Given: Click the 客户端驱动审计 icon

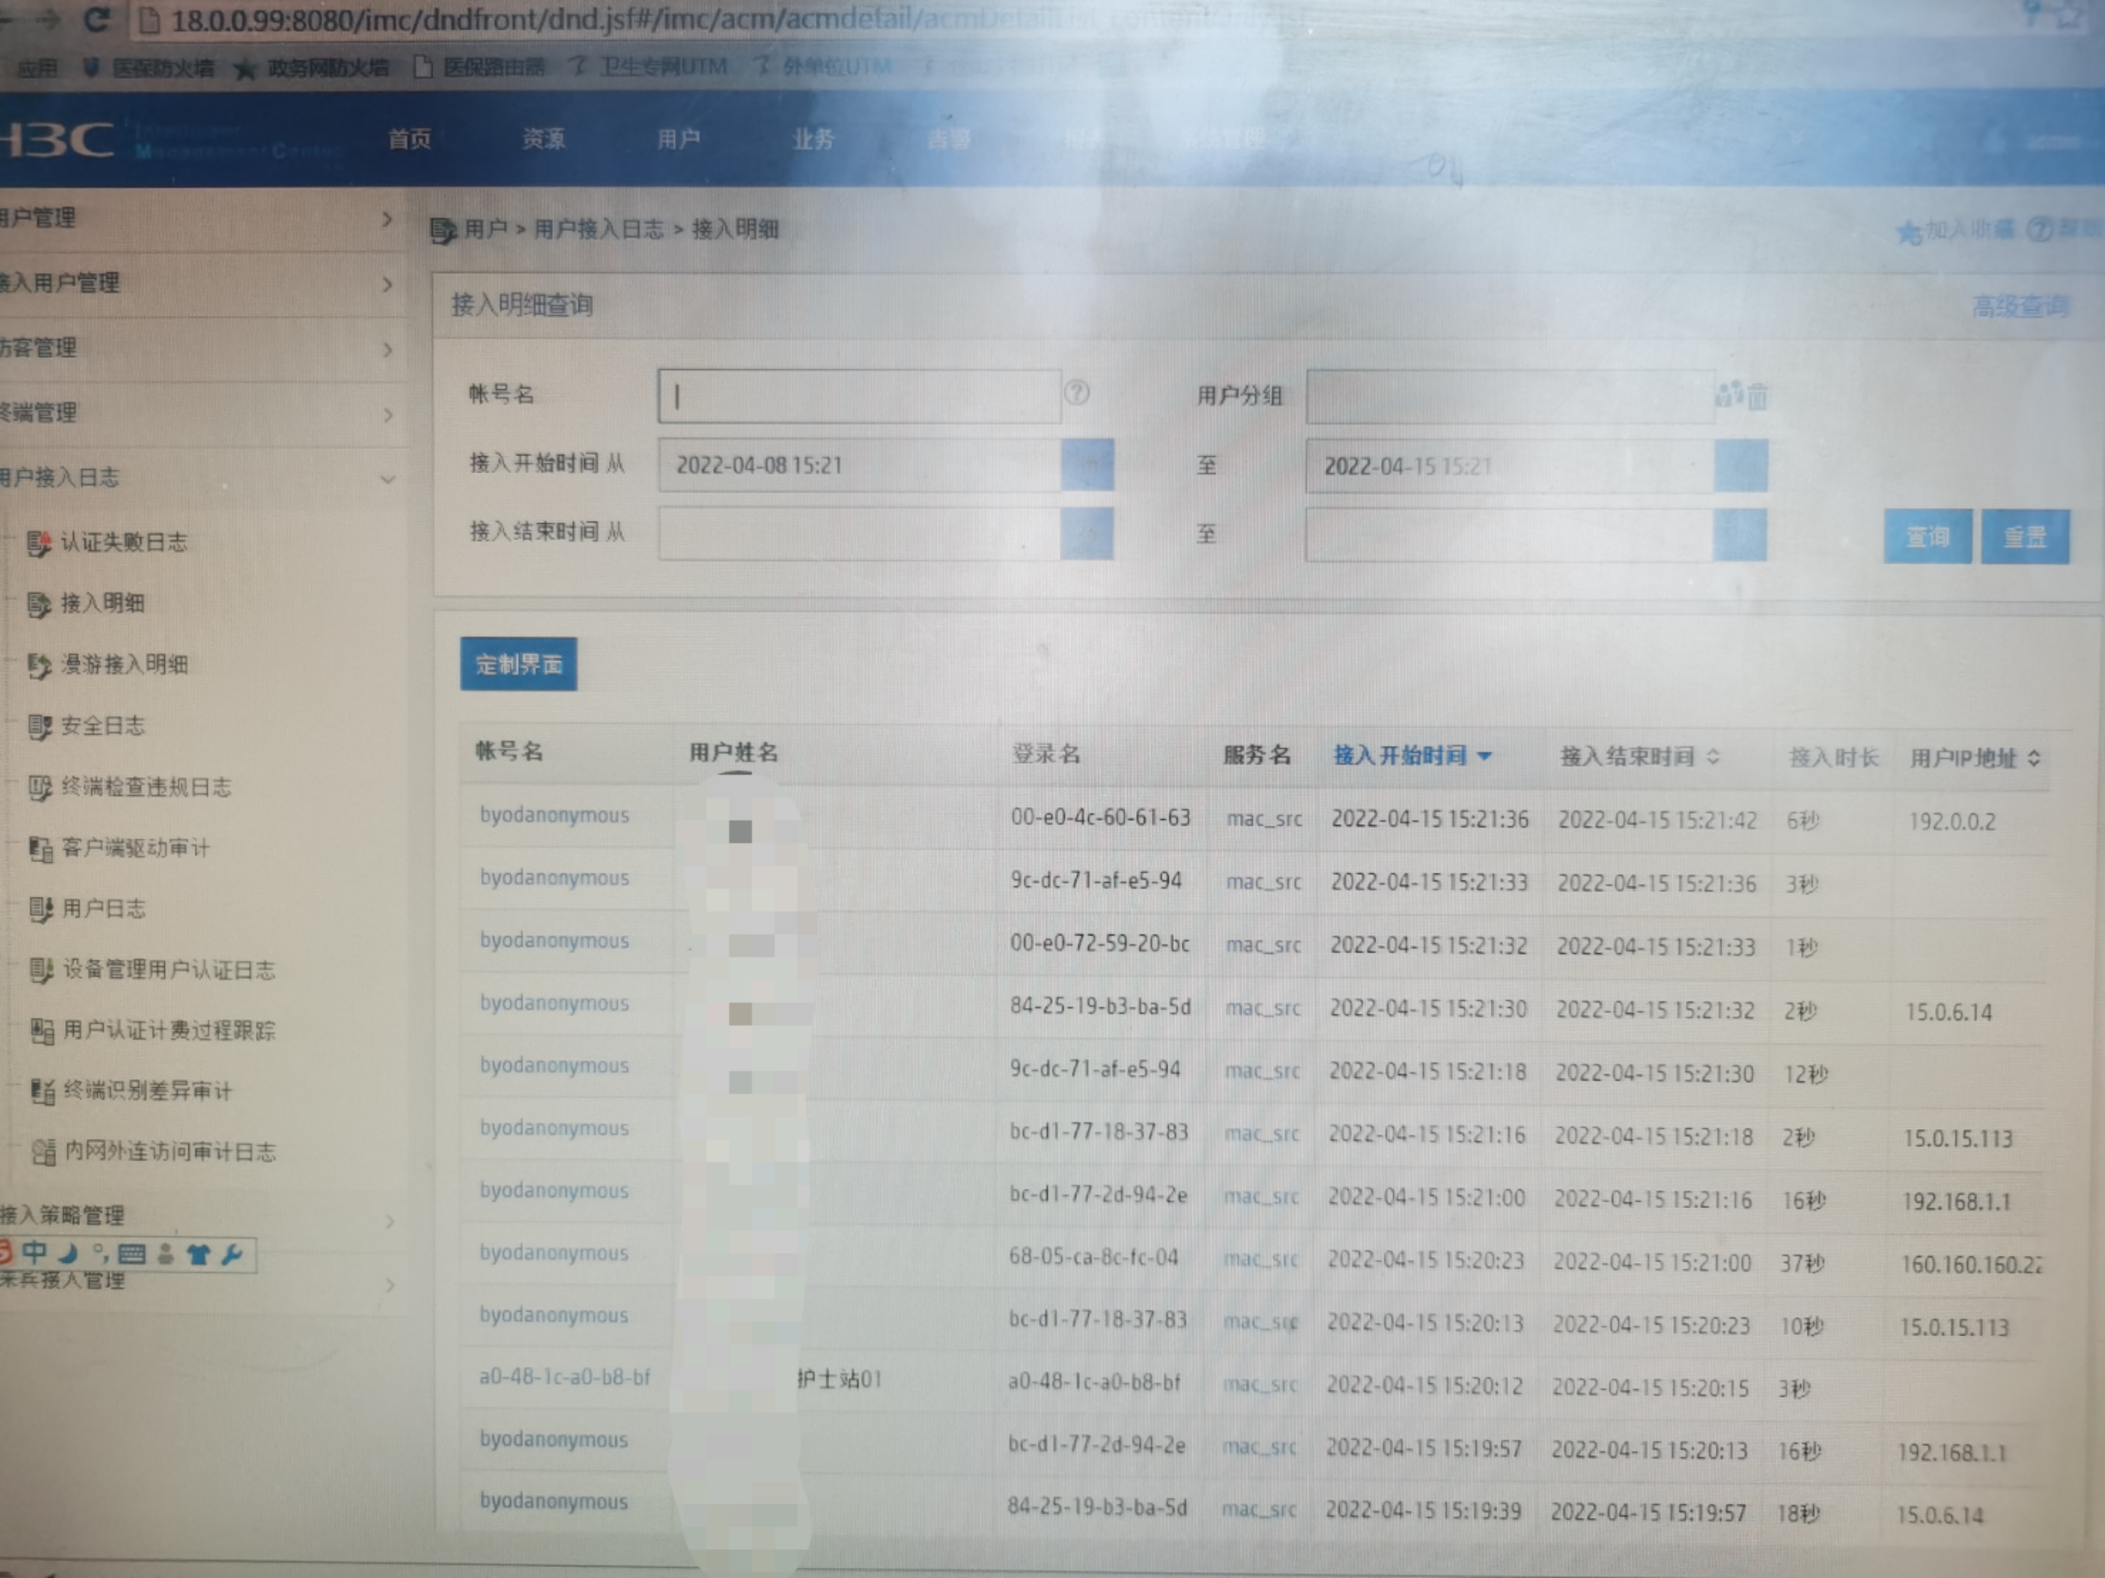Looking at the screenshot, I should pos(40,849).
